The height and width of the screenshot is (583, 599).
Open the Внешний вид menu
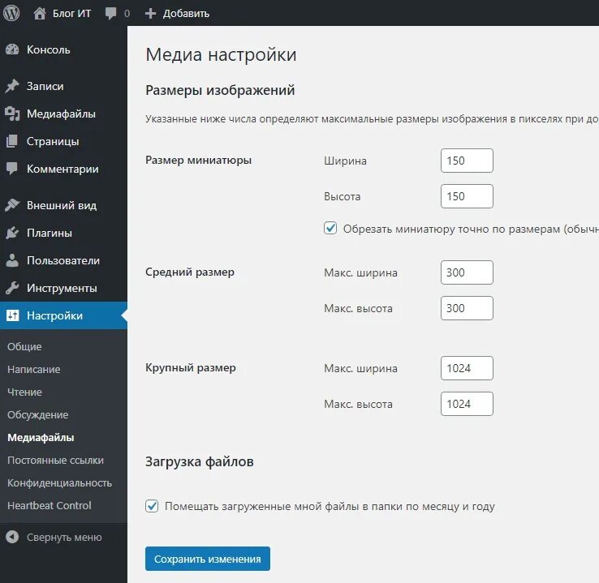(x=63, y=205)
